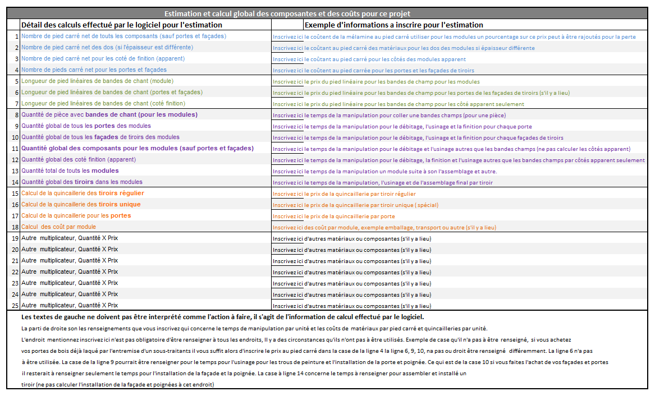Image resolution: width=655 pixels, height=396 pixels.
Task: Select 'Quantité global des tiroirs dans les modules' cell
Action: point(82,182)
